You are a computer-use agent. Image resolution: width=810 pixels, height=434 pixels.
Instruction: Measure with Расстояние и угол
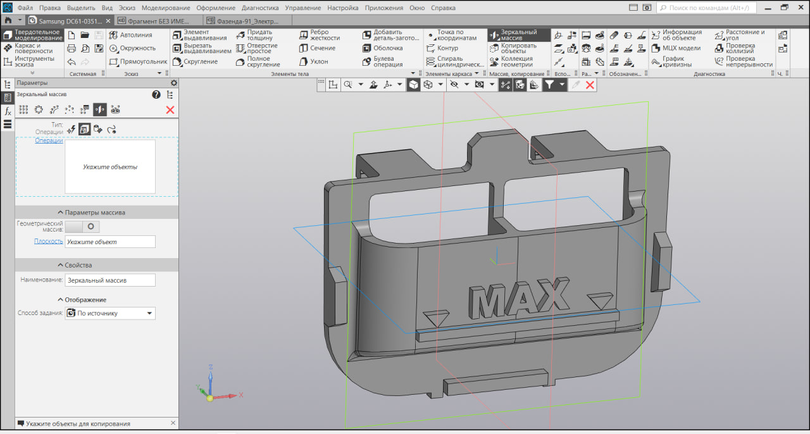pyautogui.click(x=740, y=35)
